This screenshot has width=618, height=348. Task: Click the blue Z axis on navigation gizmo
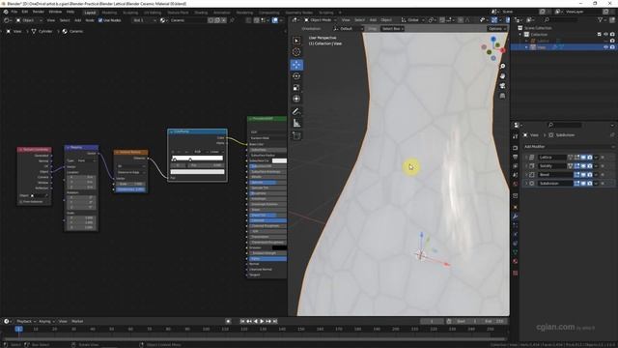(493, 39)
